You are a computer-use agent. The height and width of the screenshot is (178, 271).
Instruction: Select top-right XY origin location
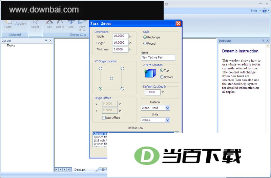pyautogui.click(x=122, y=69)
